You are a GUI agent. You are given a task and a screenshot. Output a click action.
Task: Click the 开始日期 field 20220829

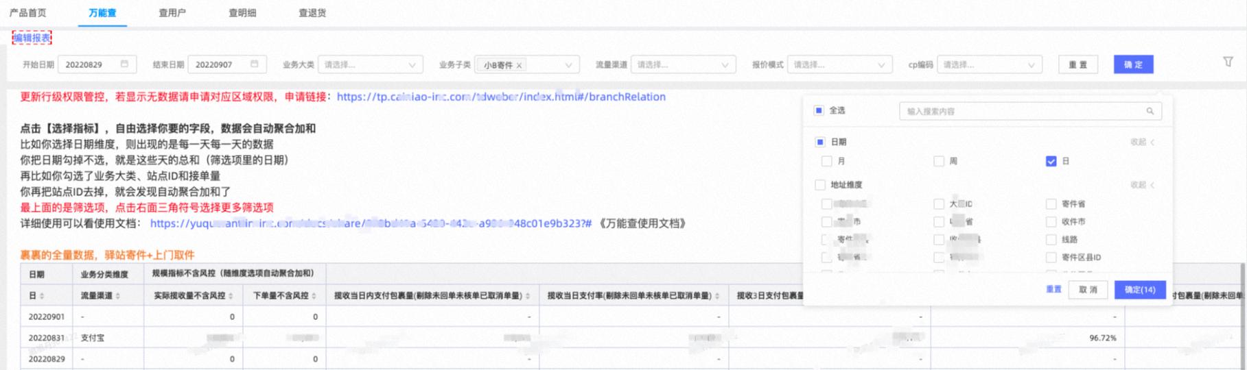coord(97,64)
